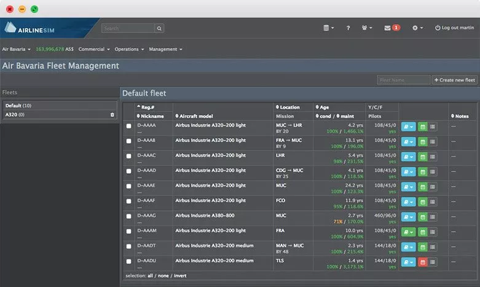Click the 'invert' selection link
The height and width of the screenshot is (287, 480).
pyautogui.click(x=179, y=275)
